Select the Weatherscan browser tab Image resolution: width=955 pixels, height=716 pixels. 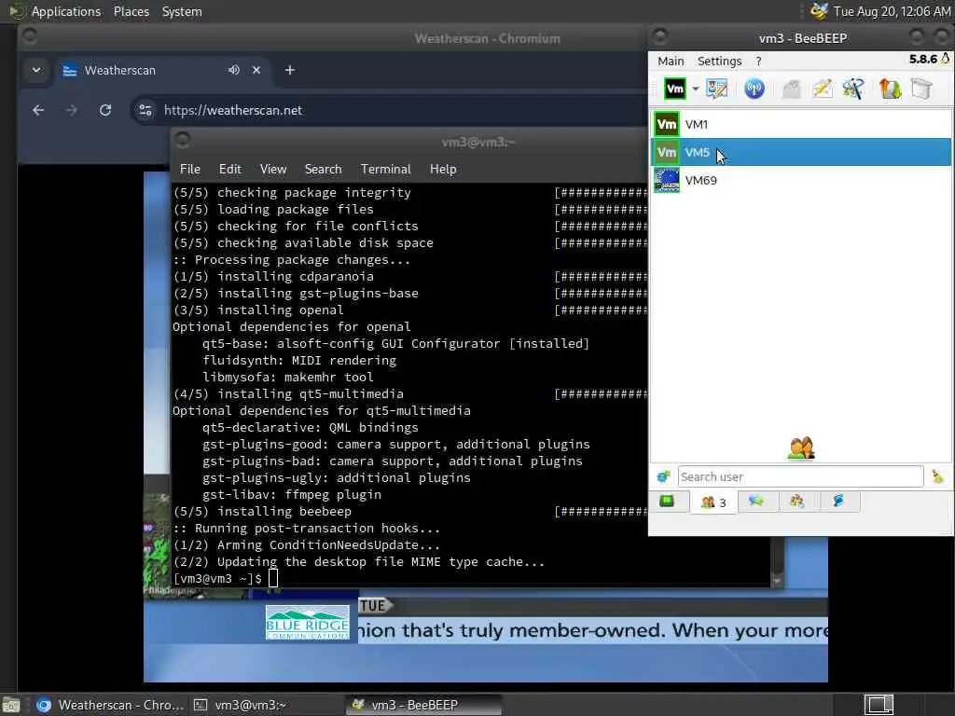tap(161, 70)
